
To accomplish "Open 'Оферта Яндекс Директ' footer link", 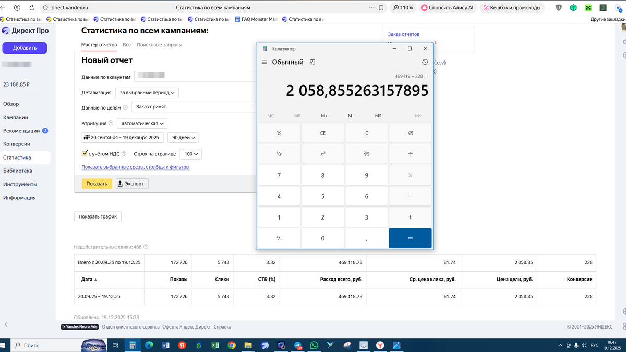I will (186, 327).
